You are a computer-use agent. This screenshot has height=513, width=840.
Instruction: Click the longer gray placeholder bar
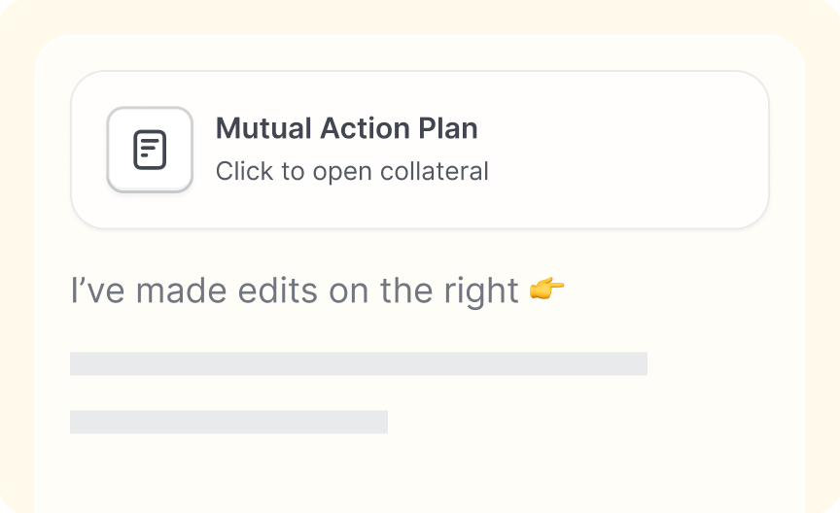pos(359,363)
